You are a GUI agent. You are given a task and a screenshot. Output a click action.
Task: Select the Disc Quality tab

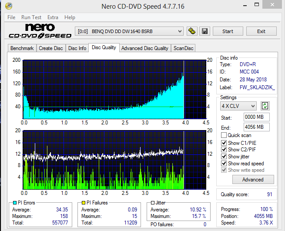(104, 47)
